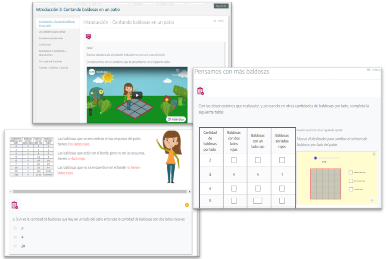Click the Powtoon logo on the video
This screenshot has height=259, width=387.
[x=176, y=119]
